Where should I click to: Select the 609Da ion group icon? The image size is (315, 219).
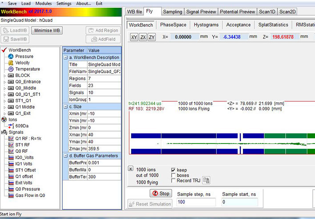(x=11, y=126)
